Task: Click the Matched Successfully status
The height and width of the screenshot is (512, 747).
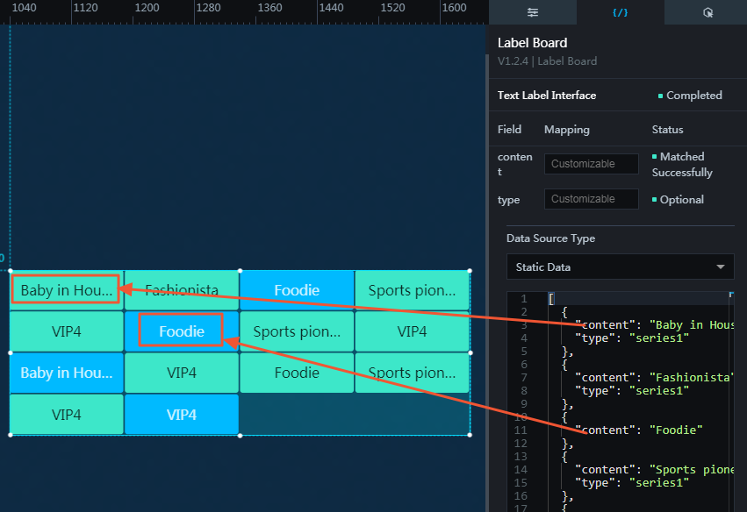Action: coord(682,164)
